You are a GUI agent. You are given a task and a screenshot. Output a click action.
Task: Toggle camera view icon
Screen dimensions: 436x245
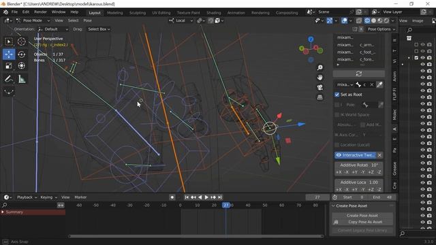pyautogui.click(x=320, y=88)
